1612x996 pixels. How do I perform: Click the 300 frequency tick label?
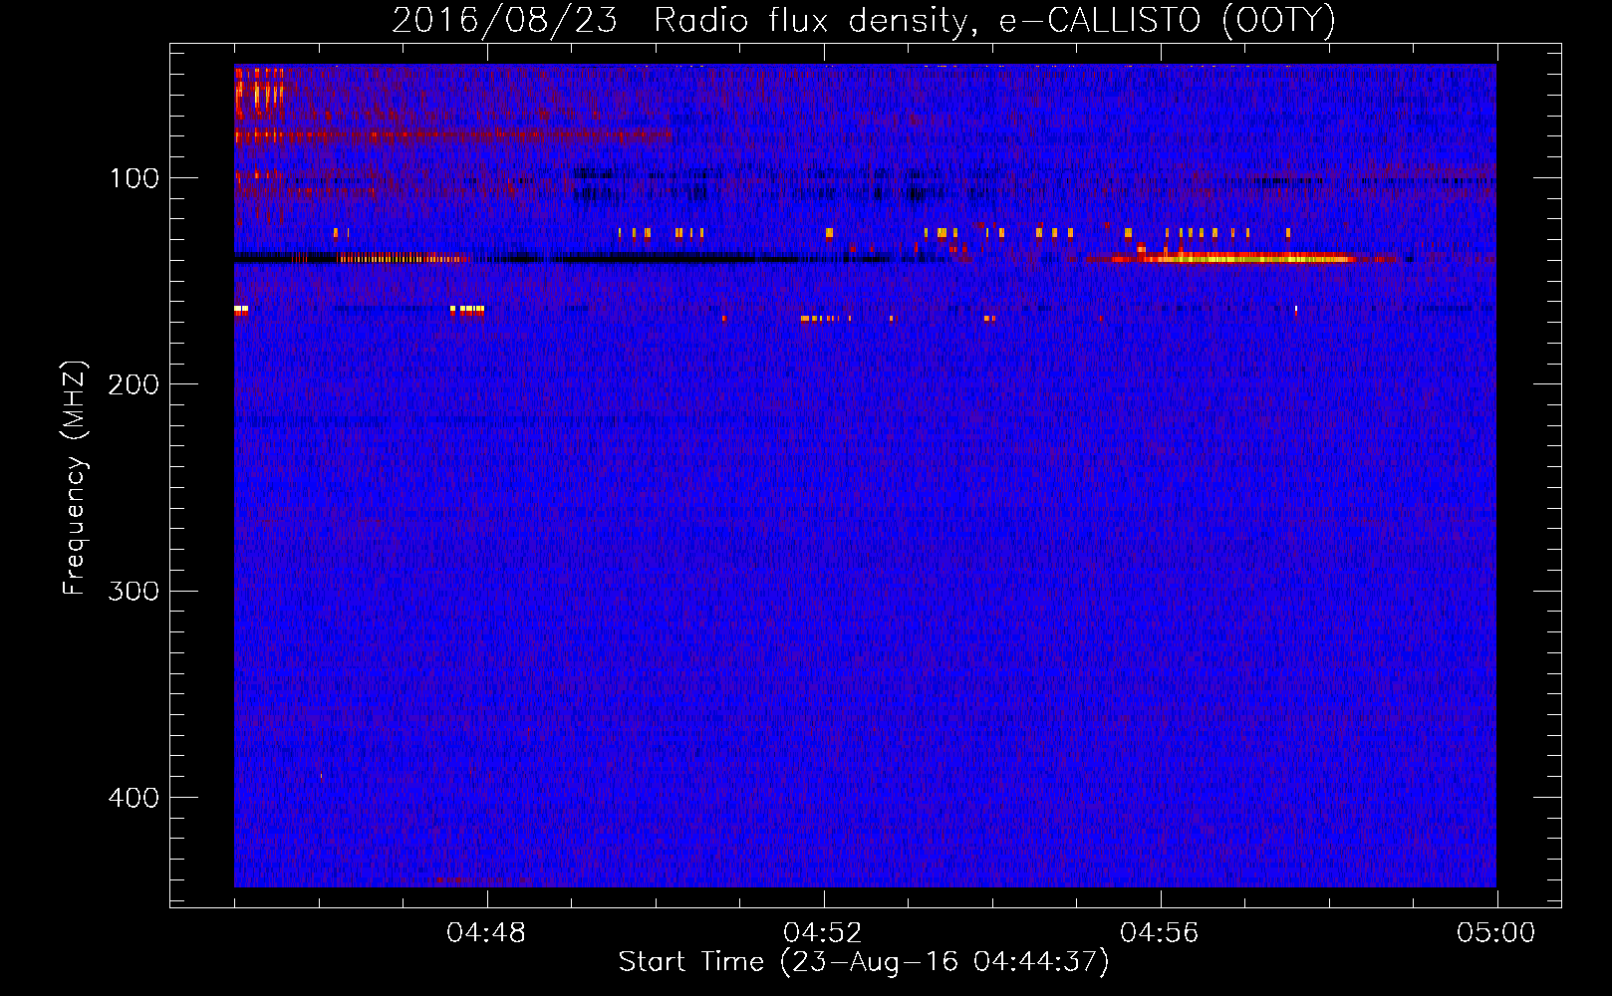tap(134, 591)
